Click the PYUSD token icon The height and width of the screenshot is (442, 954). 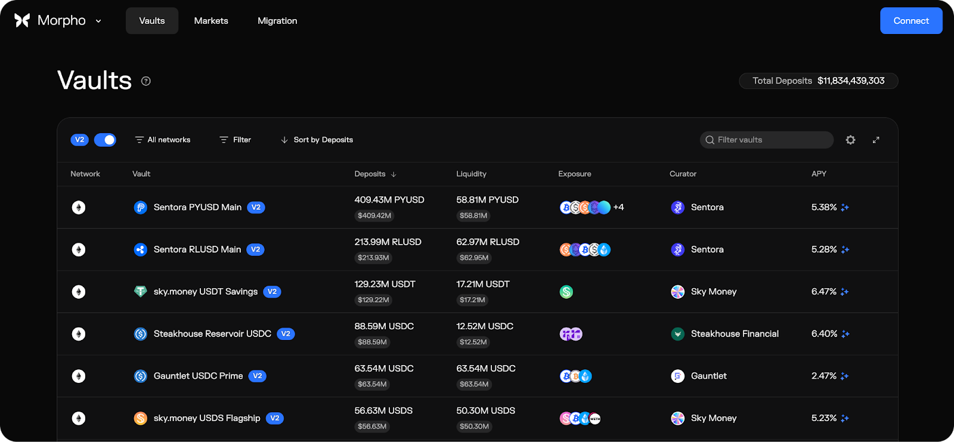(x=141, y=208)
